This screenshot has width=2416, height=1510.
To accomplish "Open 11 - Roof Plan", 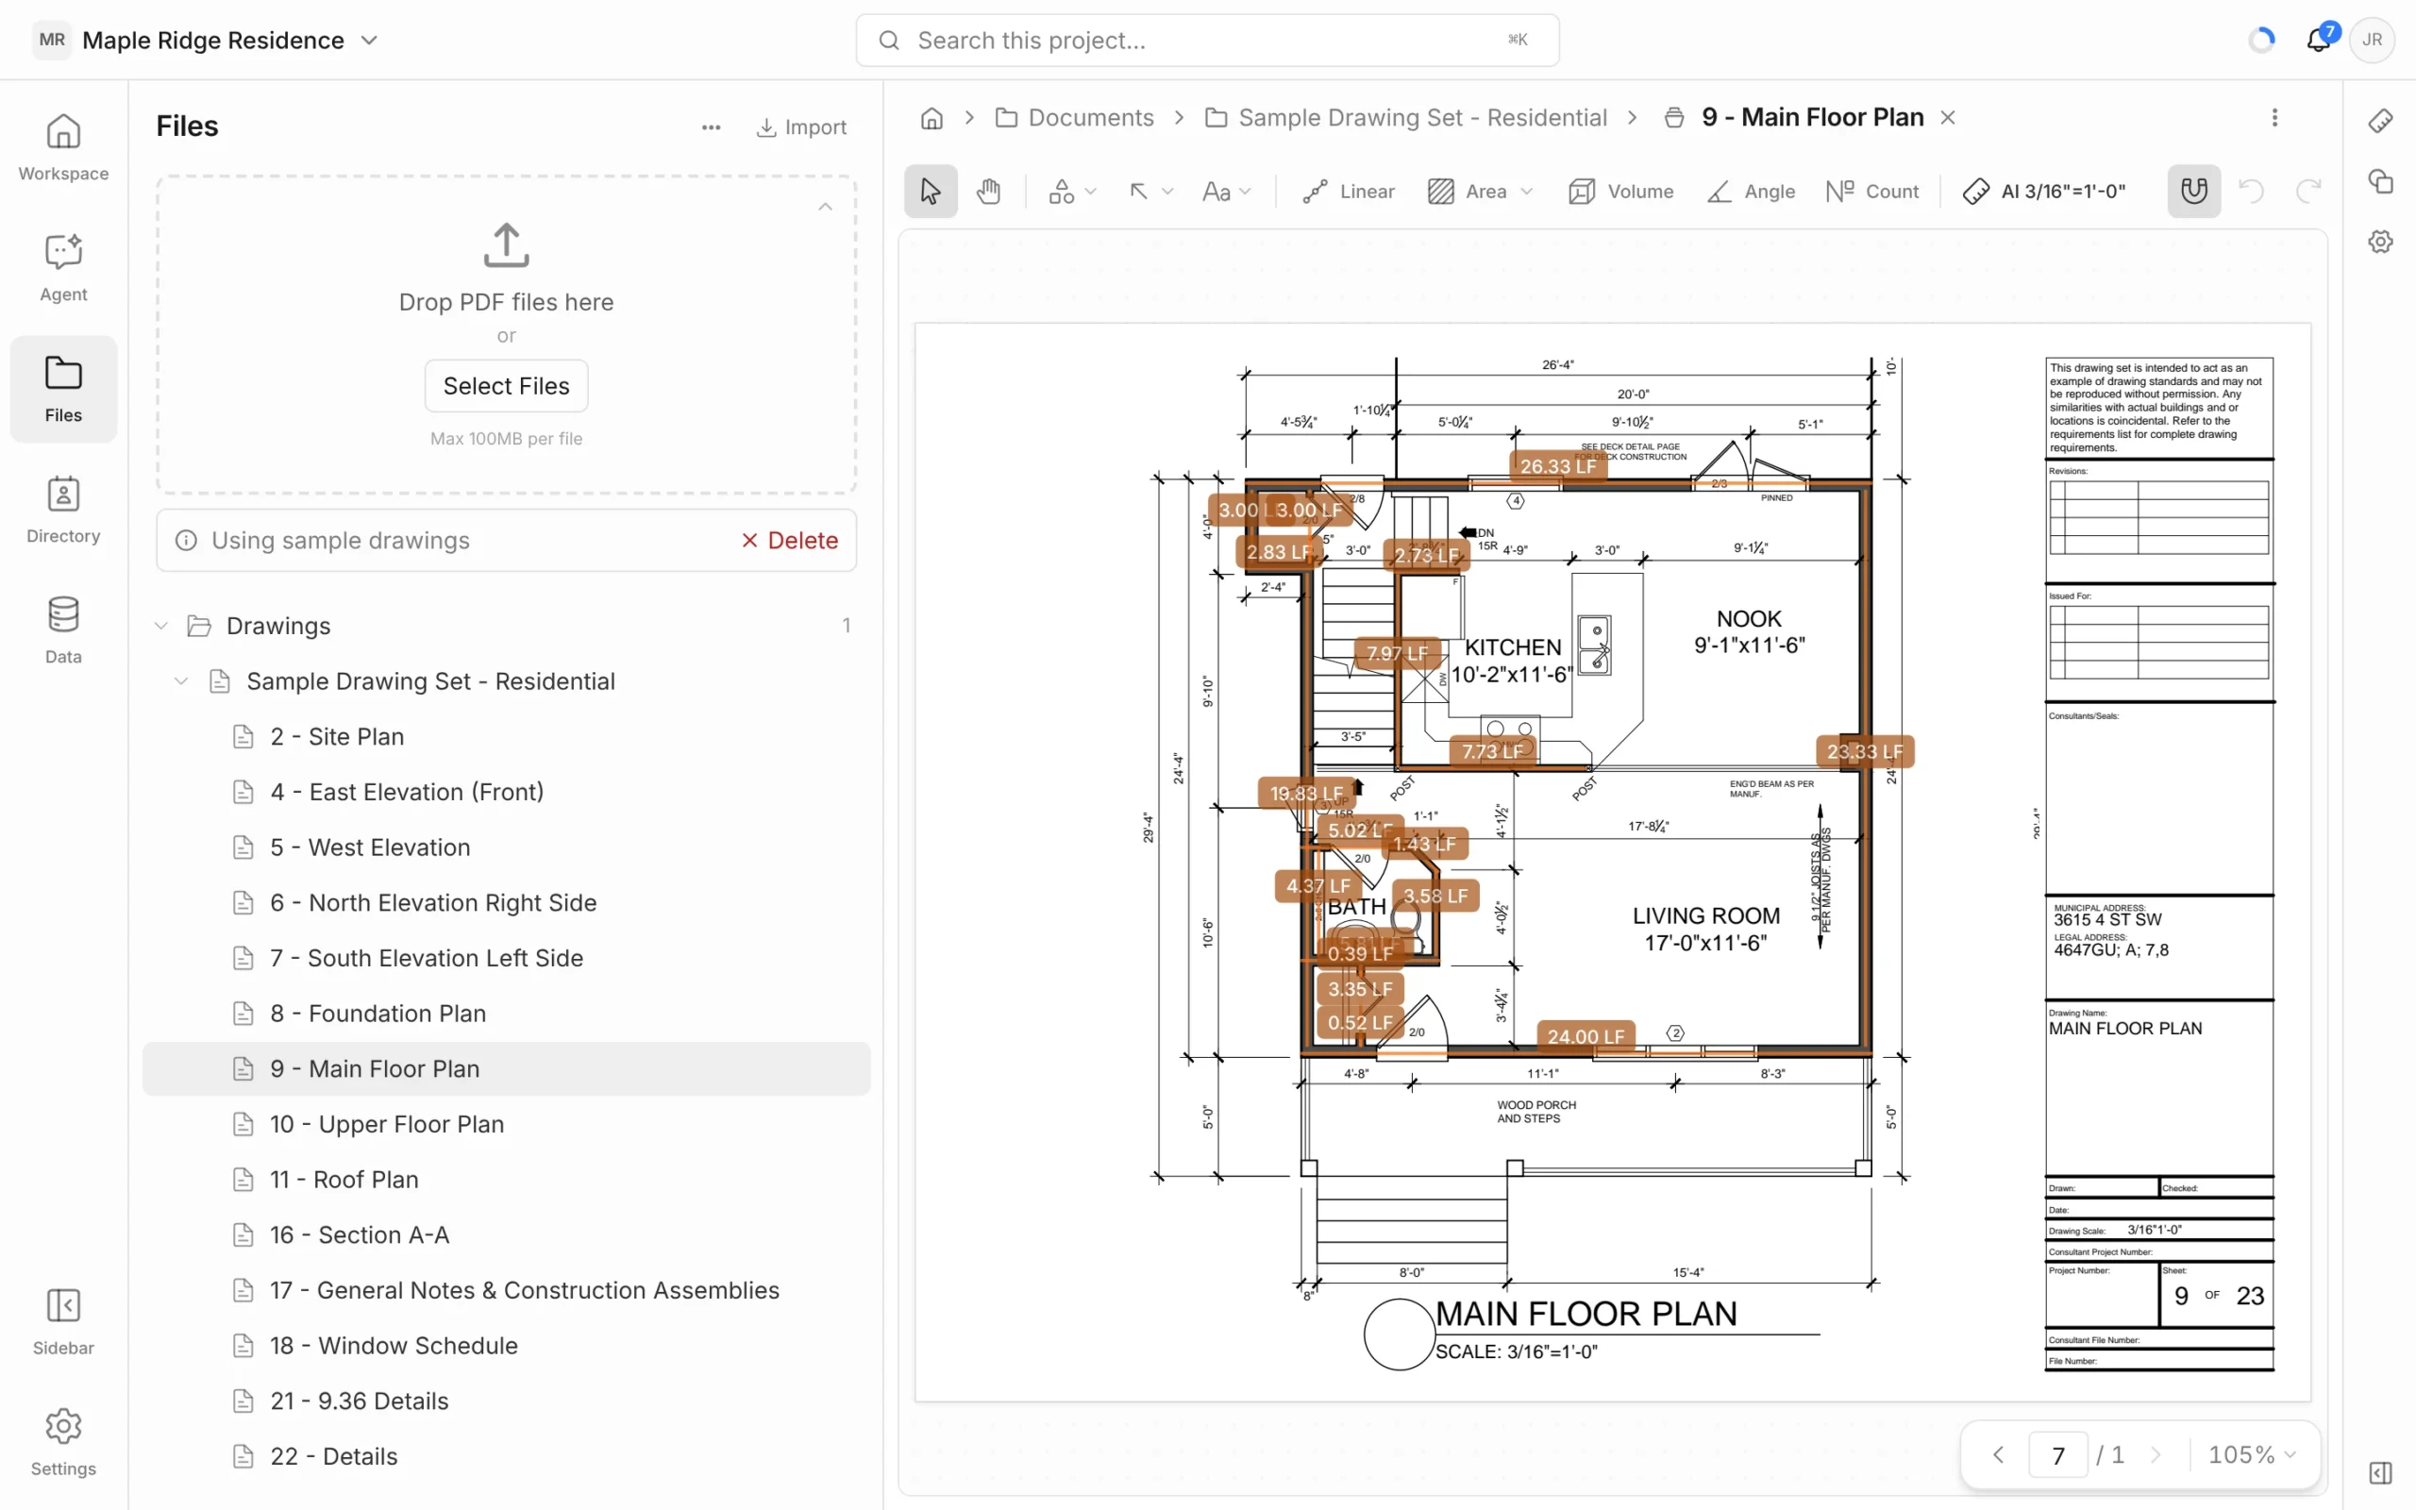I will coord(506,1180).
